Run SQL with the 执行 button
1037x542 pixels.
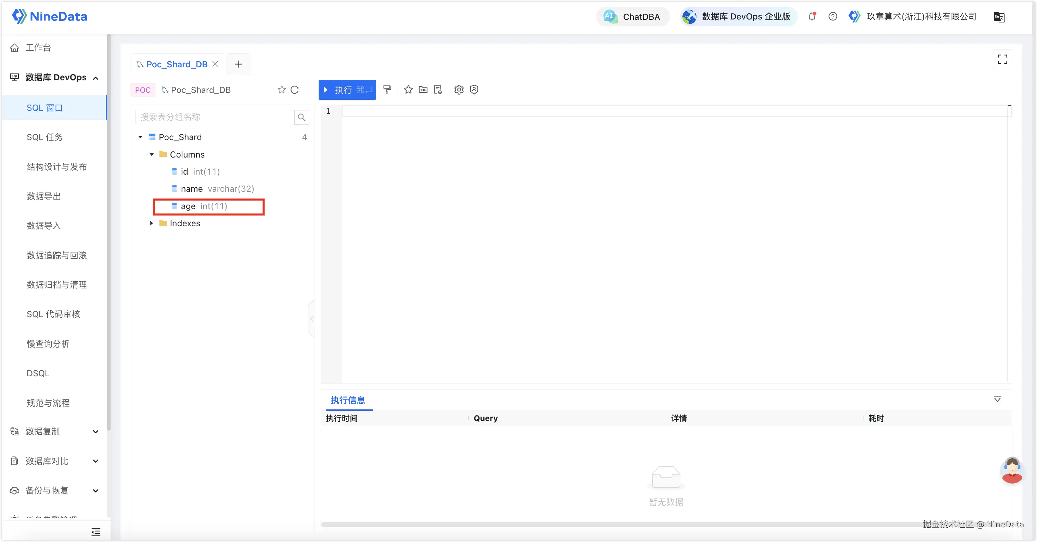(x=347, y=90)
